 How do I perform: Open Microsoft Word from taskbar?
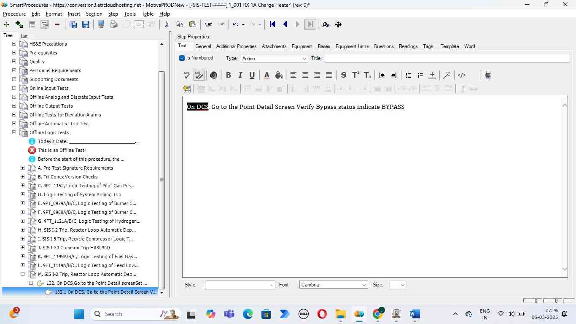tap(415, 314)
